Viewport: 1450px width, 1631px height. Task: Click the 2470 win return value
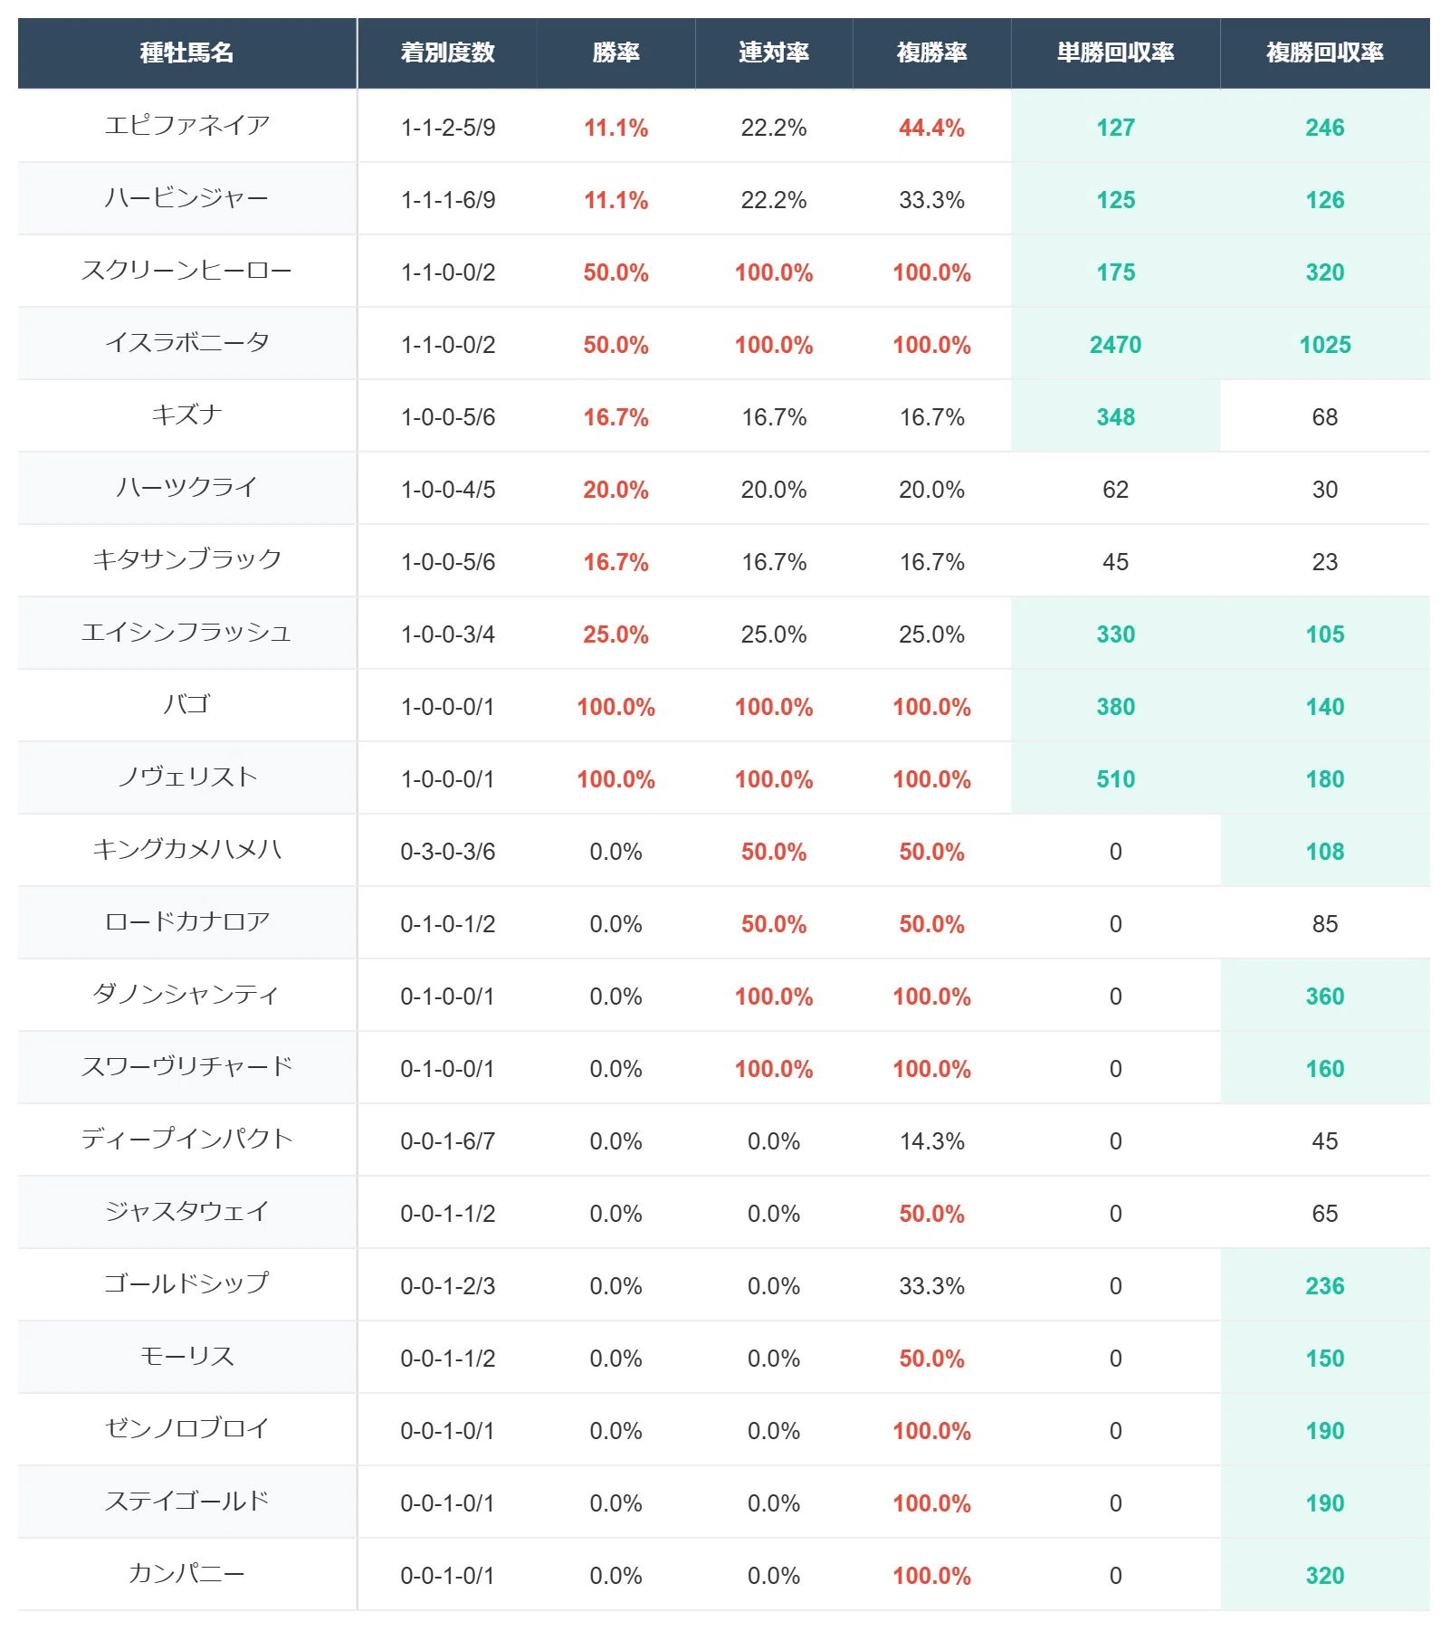coord(1115,344)
